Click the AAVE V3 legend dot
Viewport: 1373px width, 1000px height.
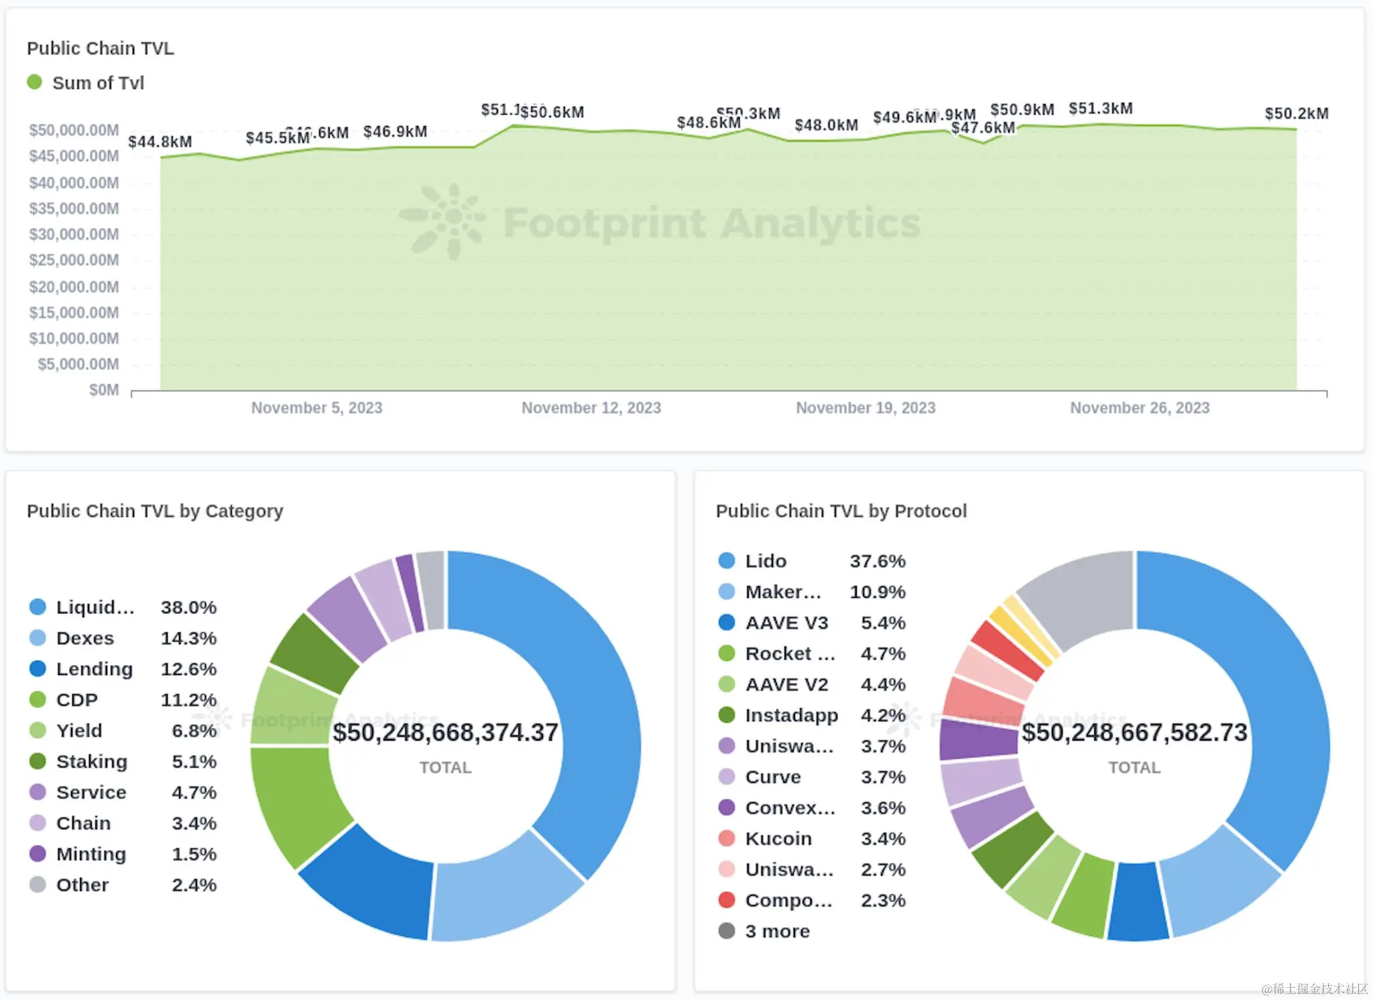pyautogui.click(x=727, y=623)
